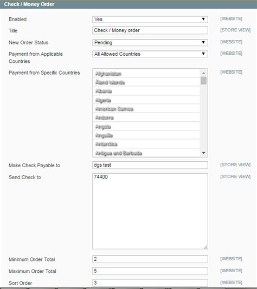This screenshot has width=257, height=289.
Task: Click the [WEBSITE] scope next to Enabled
Action: tap(231, 18)
